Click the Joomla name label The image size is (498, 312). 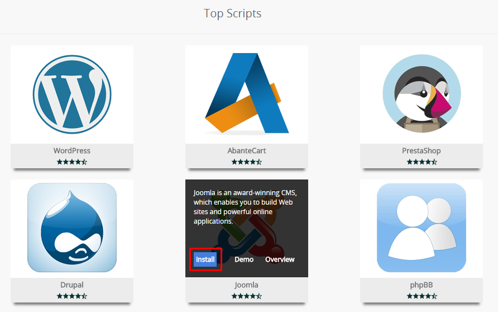click(246, 285)
